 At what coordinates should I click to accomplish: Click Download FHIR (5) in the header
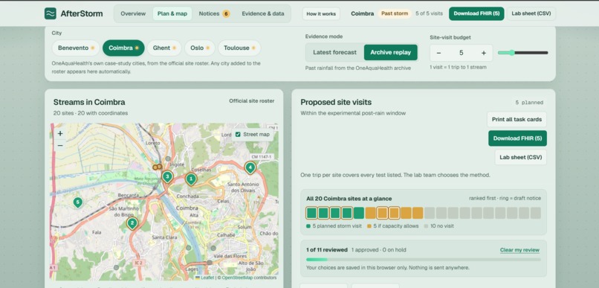[476, 13]
